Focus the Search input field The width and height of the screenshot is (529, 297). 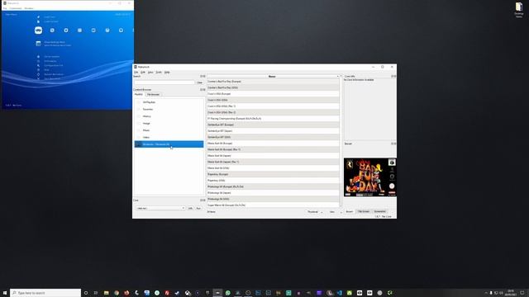pos(164,82)
